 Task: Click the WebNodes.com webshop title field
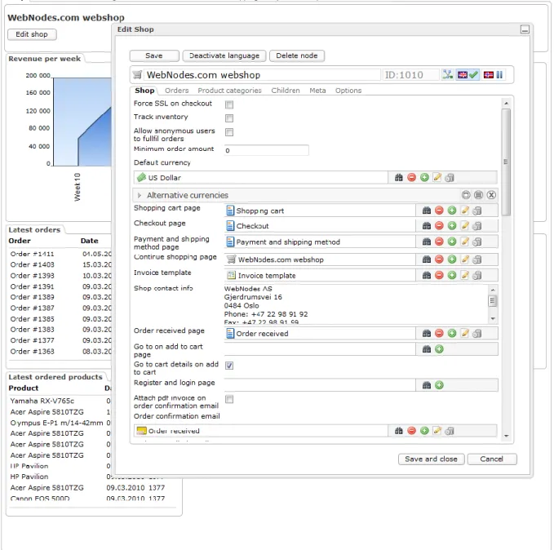tap(263, 75)
